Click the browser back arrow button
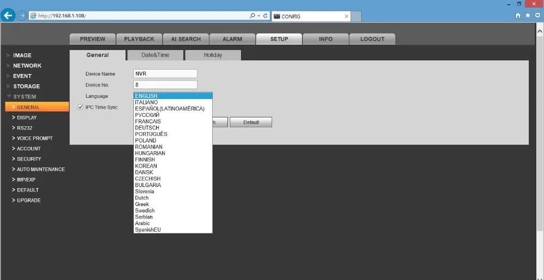Viewport: 544px width, 280px height. click(x=8, y=16)
